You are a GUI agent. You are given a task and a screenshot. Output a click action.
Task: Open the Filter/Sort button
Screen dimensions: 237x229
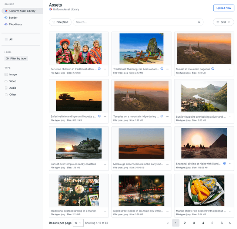[x=60, y=22]
